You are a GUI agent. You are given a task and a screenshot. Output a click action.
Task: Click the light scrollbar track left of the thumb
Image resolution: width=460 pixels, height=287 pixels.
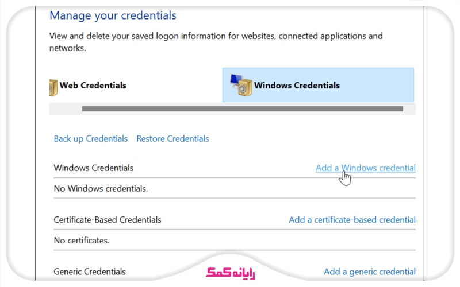(66, 108)
